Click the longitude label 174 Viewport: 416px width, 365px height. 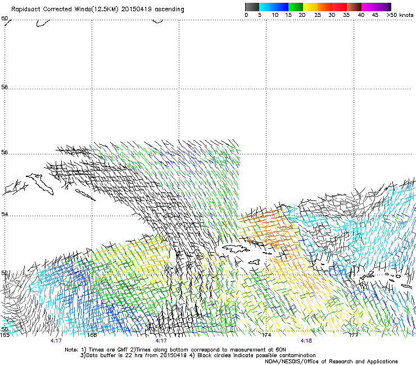pos(266,335)
